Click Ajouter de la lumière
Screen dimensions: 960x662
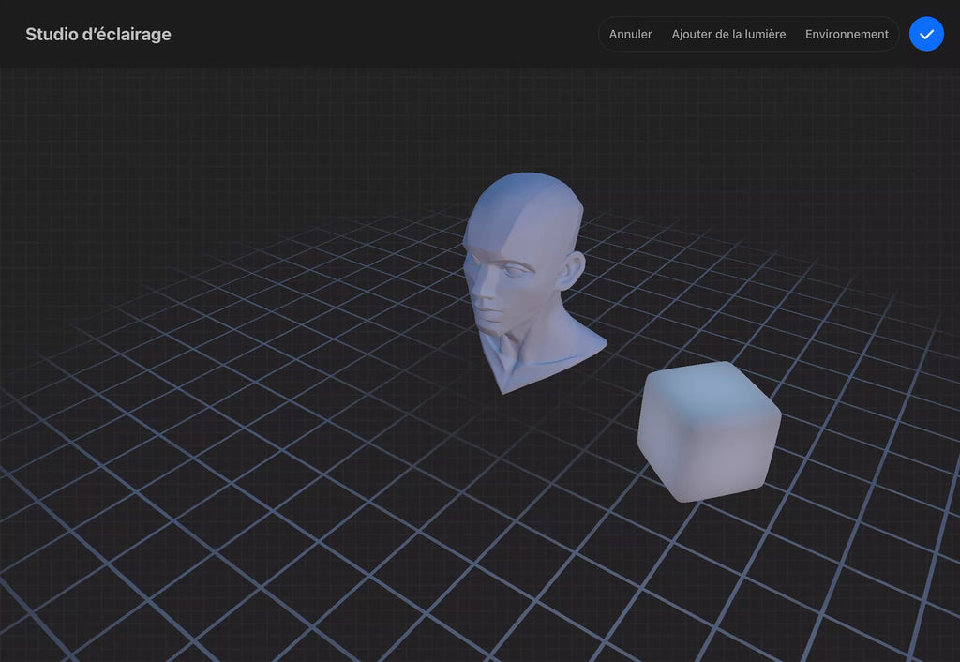coord(728,35)
